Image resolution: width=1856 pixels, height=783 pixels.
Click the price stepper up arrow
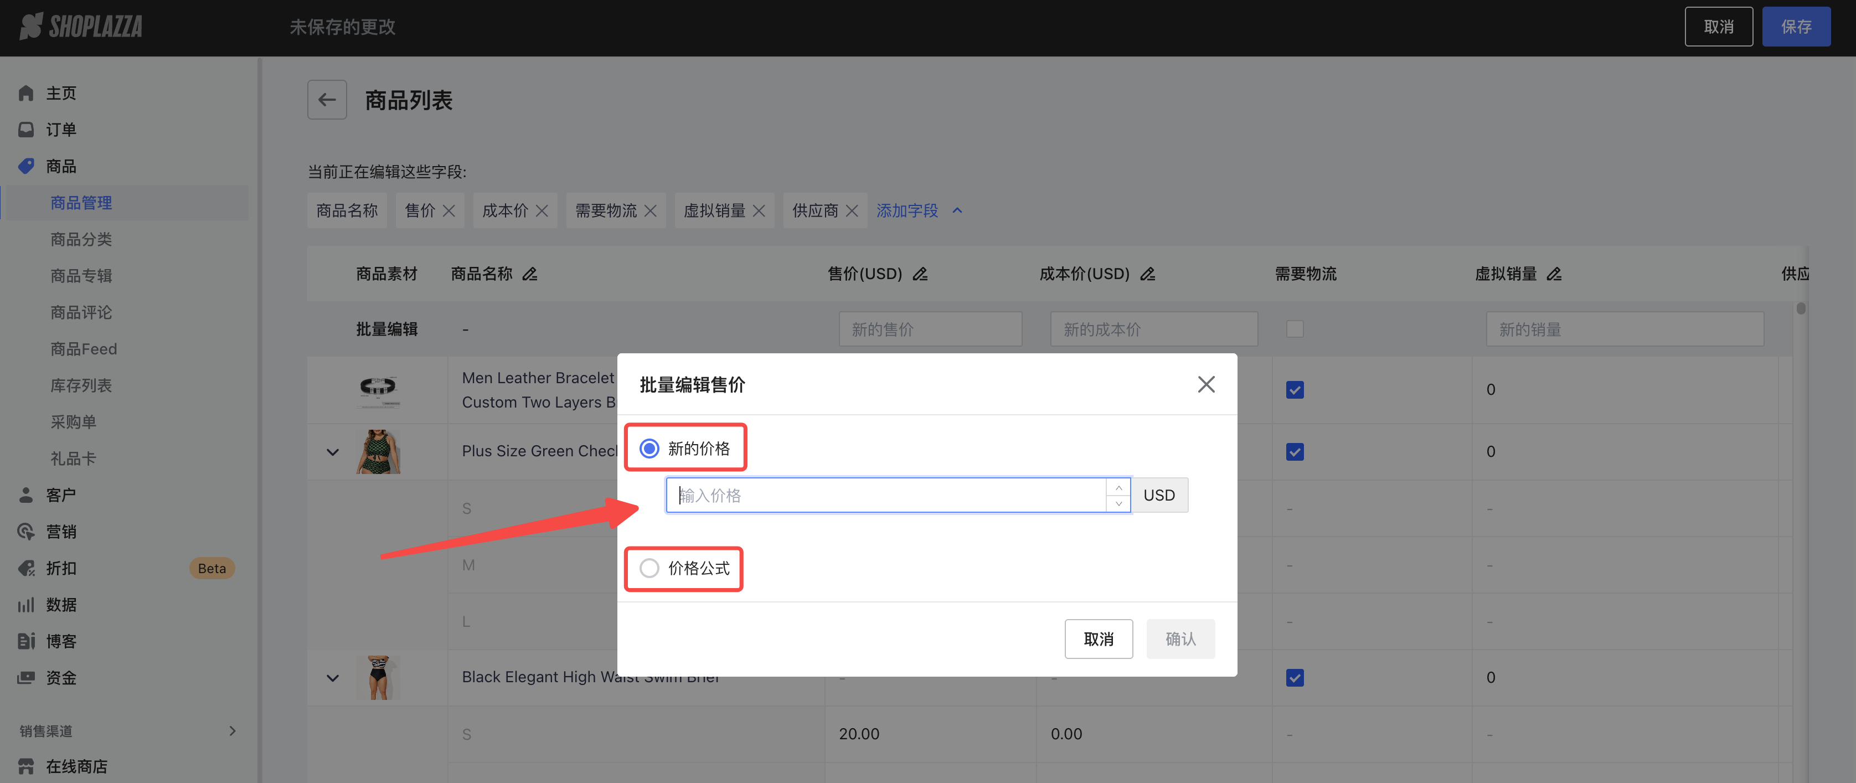coord(1118,487)
